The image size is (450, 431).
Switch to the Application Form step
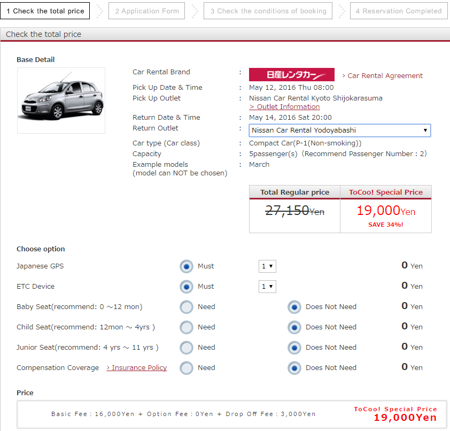pos(146,11)
